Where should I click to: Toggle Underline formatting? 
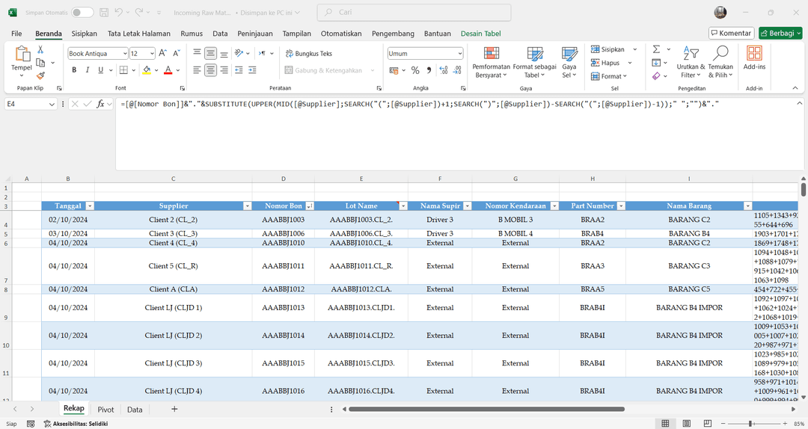(x=100, y=70)
